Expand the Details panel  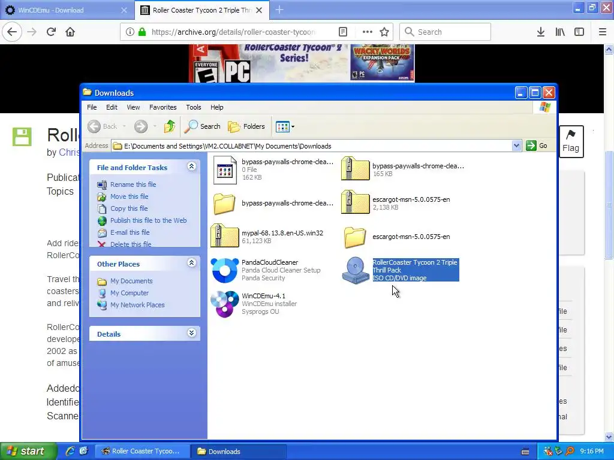[x=191, y=333]
